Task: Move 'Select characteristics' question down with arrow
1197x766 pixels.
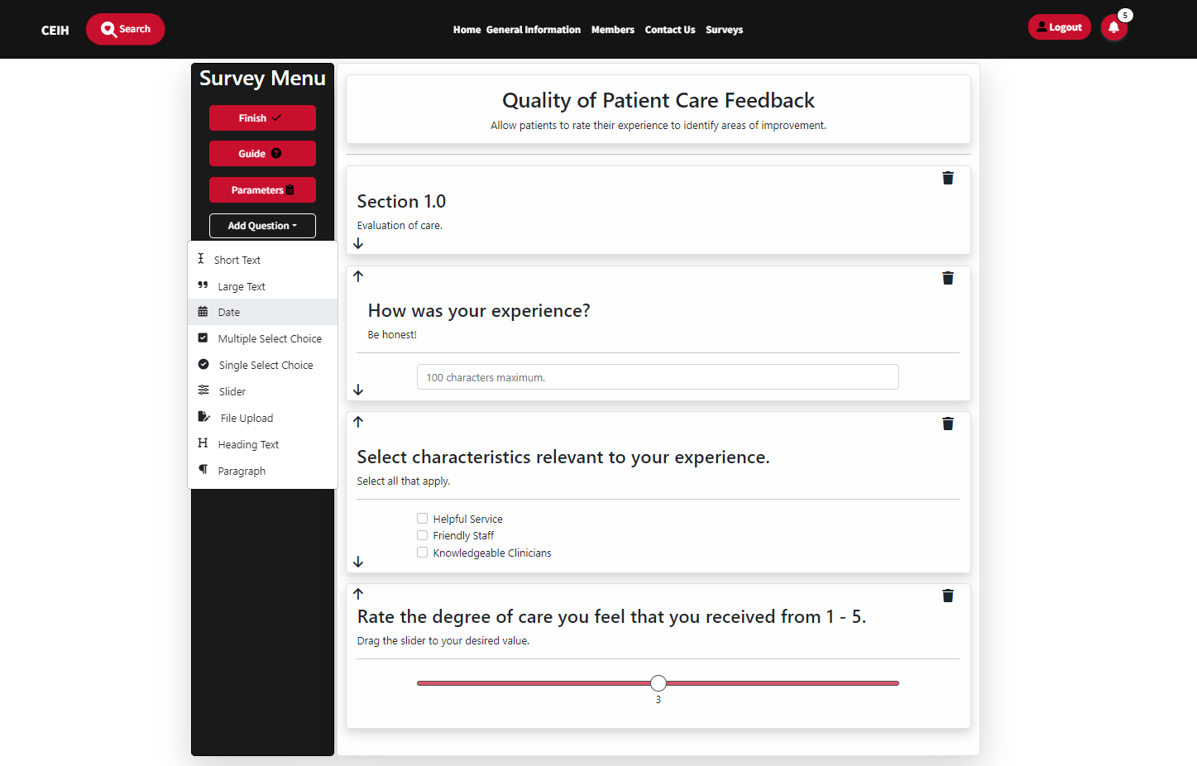Action: (x=358, y=562)
